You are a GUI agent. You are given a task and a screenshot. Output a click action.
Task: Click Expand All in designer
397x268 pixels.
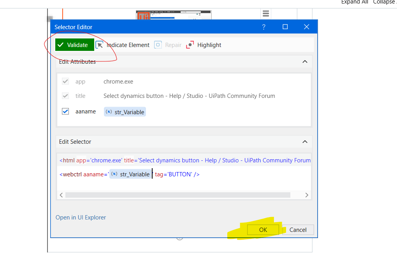click(x=355, y=2)
